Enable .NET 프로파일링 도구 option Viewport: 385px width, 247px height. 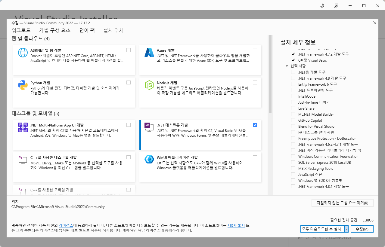click(x=293, y=90)
